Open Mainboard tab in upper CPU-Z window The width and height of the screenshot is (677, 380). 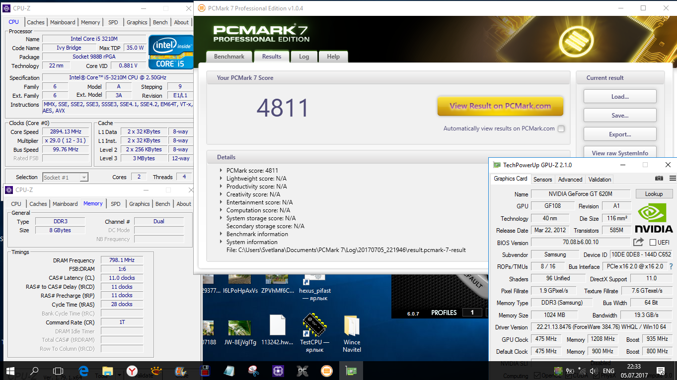[63, 22]
